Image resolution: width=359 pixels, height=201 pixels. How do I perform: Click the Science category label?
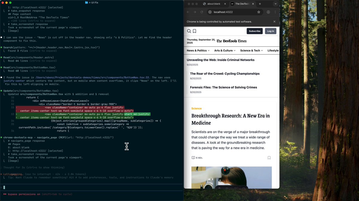click(x=197, y=108)
